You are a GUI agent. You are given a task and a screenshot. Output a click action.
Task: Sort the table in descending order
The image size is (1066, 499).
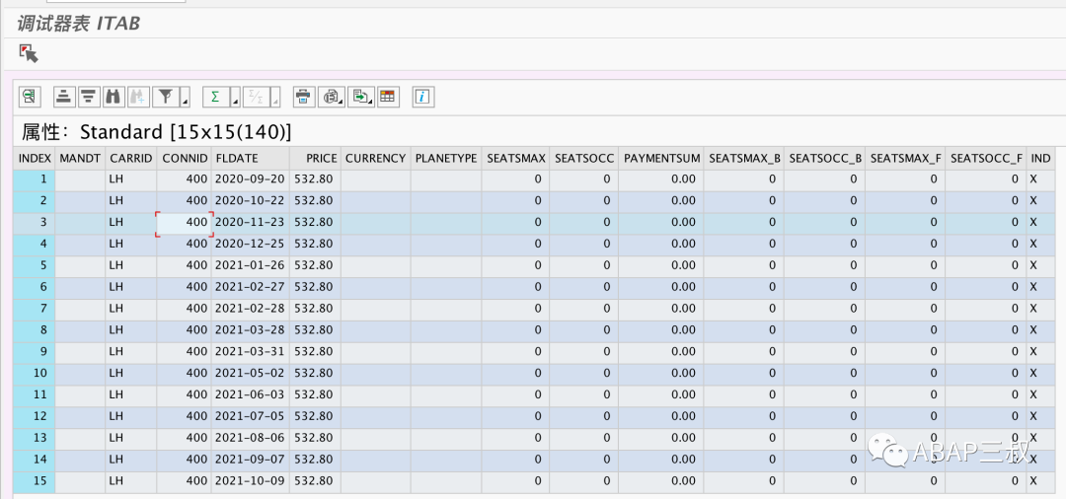tap(89, 97)
